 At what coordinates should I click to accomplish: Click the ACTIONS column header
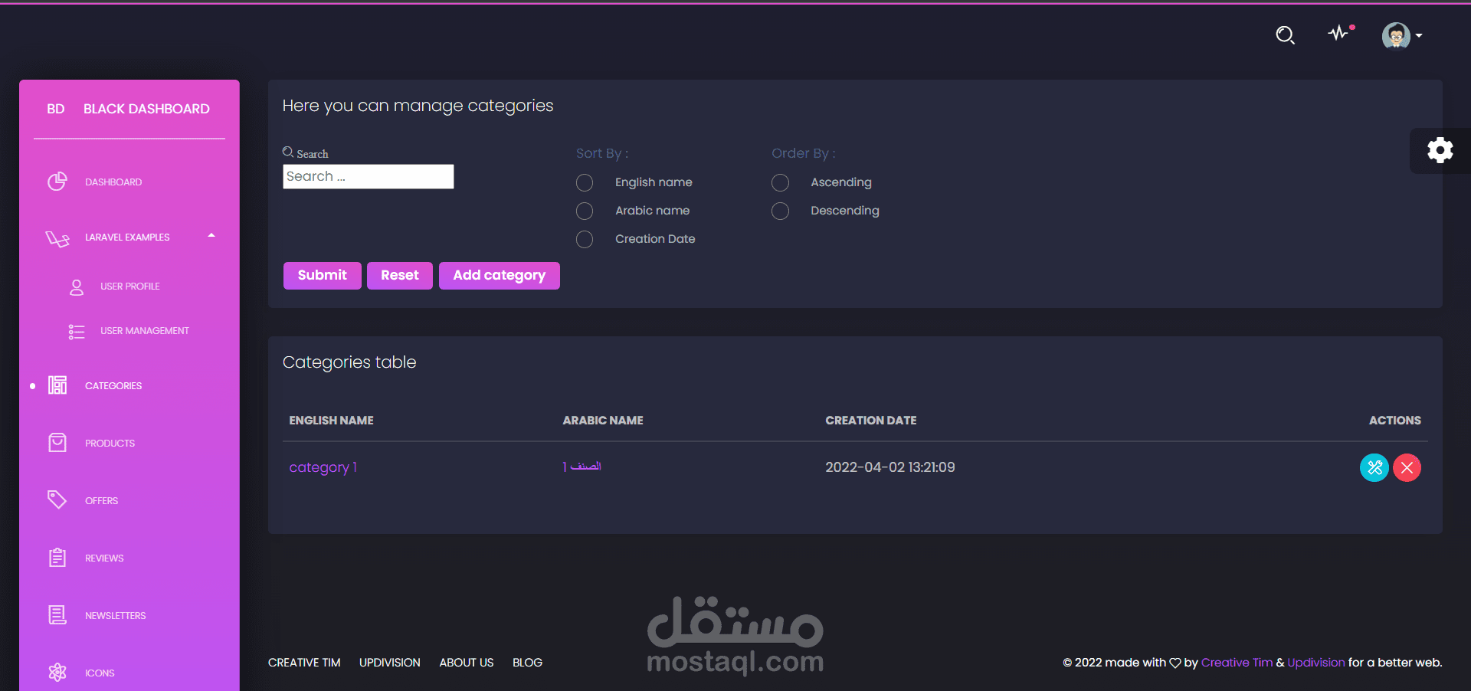click(1394, 421)
